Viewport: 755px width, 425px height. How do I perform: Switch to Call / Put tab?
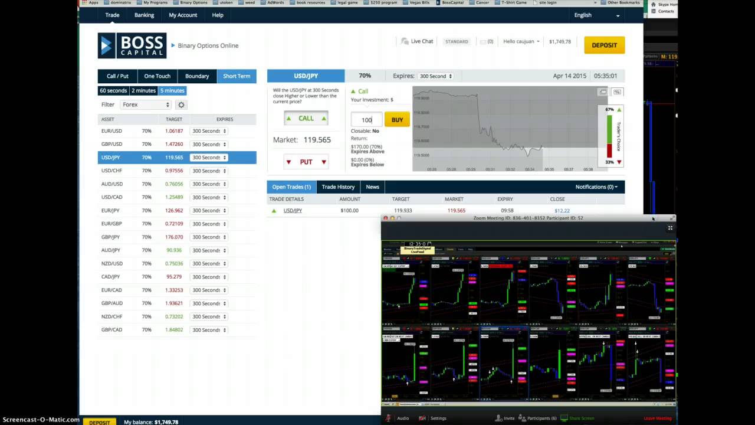tap(117, 76)
